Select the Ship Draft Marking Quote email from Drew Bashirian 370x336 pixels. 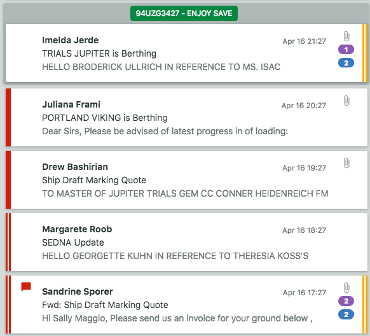pyautogui.click(x=186, y=179)
